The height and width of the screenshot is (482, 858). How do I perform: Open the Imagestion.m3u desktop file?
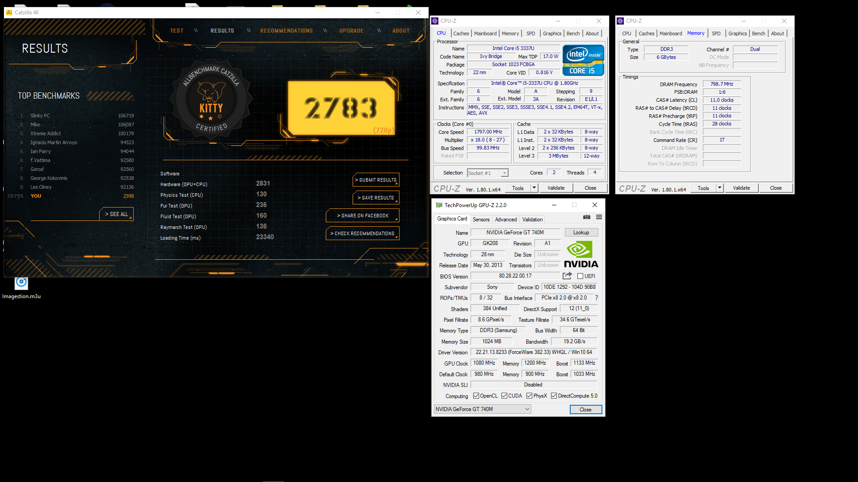[x=21, y=288]
